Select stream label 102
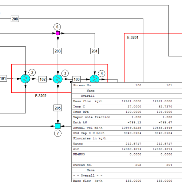This screenshot has height=182, width=182. coord(43,79)
